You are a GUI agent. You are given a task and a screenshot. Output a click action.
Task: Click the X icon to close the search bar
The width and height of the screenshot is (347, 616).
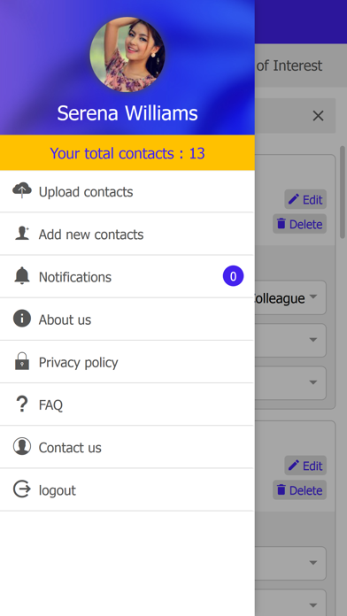tap(318, 116)
